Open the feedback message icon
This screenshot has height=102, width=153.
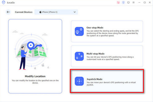pyautogui.click(x=128, y=3)
